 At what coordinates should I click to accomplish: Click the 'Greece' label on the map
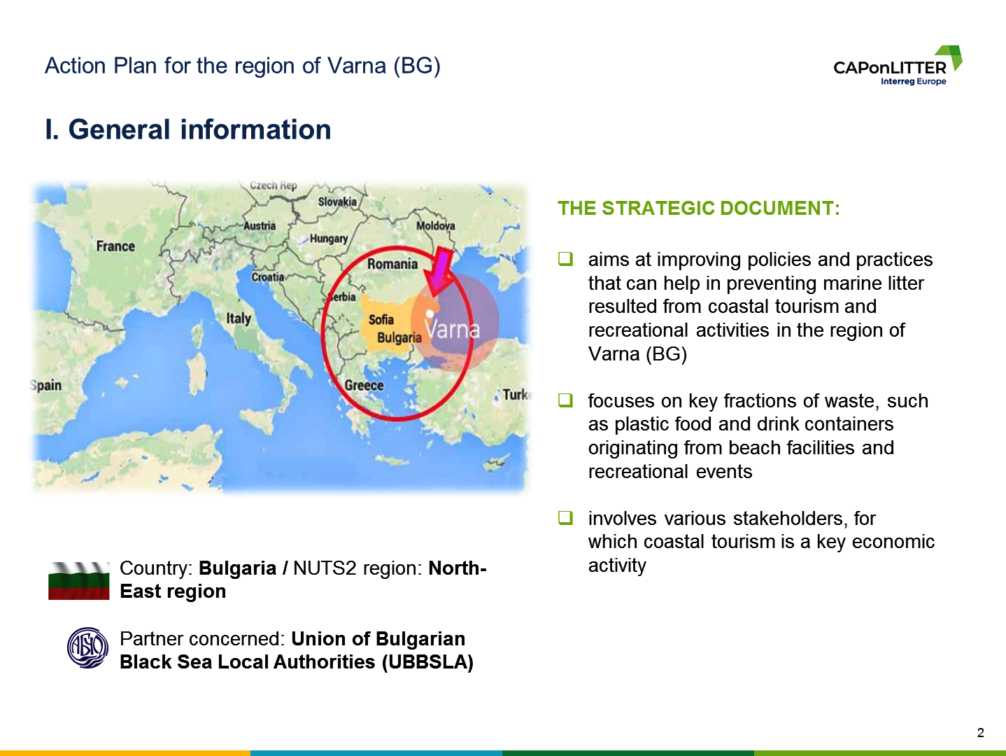[x=364, y=385]
